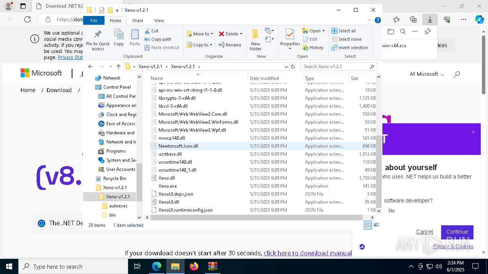The image size is (488, 274).
Task: Pin folder to Quick access
Action: pos(98,40)
